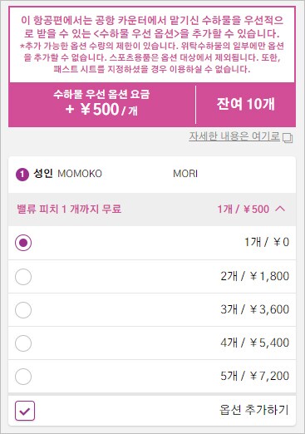This screenshot has width=305, height=434.
Task: Click the 잔여 10개 remaining count box
Action: point(245,105)
